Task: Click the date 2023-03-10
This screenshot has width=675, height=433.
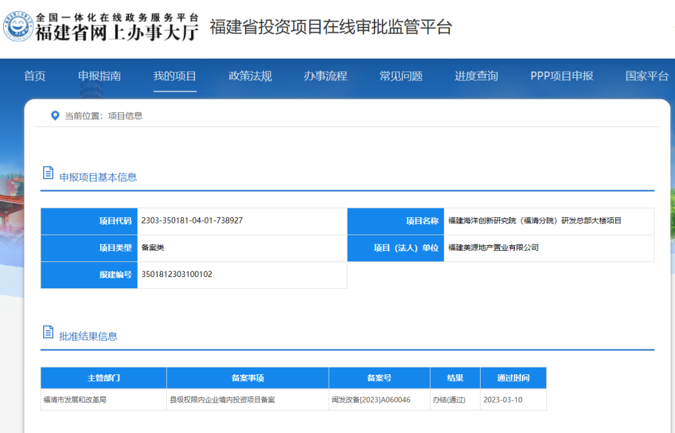Action: tap(502, 400)
